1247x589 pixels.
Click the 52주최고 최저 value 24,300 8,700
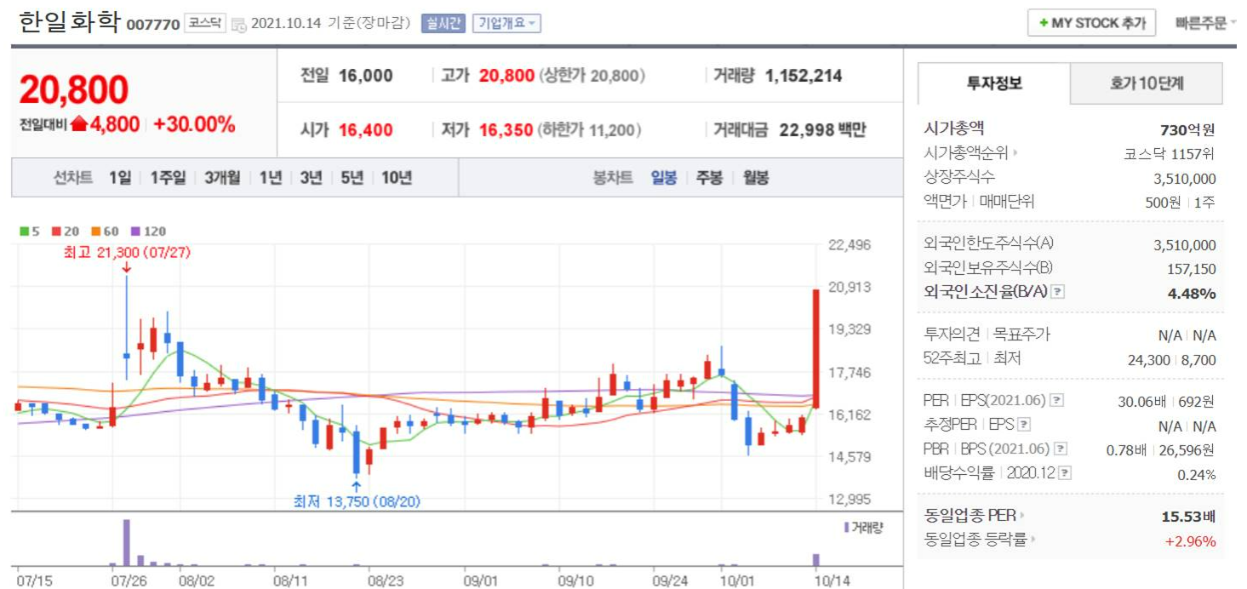[1172, 359]
